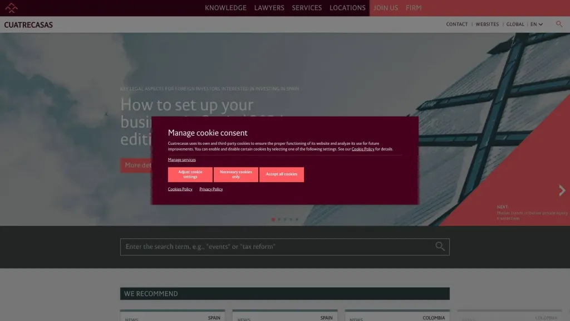Open the CONTACT link
This screenshot has height=321, width=570.
457,24
